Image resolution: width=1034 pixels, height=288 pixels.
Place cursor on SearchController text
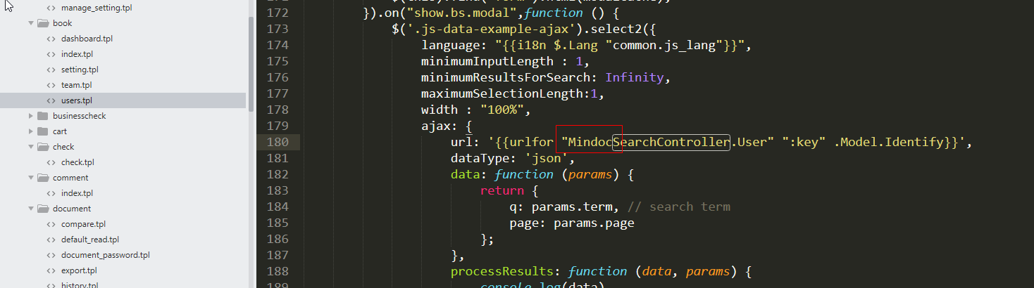(x=671, y=143)
